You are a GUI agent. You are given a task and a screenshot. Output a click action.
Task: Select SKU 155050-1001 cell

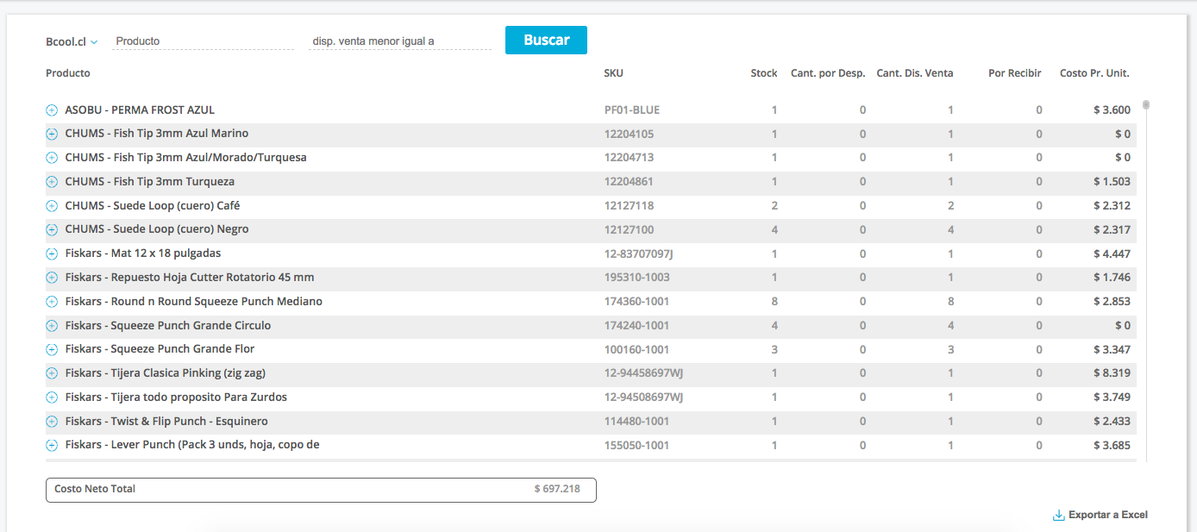[x=636, y=446]
